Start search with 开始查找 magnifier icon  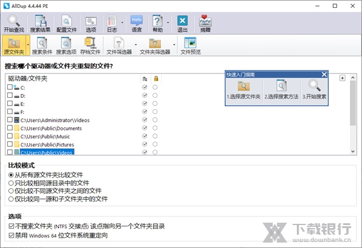(x=14, y=24)
